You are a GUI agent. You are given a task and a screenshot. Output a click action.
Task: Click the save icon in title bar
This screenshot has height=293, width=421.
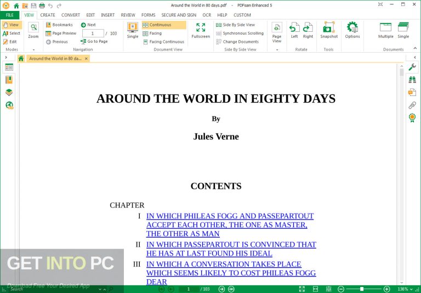coord(33,5)
